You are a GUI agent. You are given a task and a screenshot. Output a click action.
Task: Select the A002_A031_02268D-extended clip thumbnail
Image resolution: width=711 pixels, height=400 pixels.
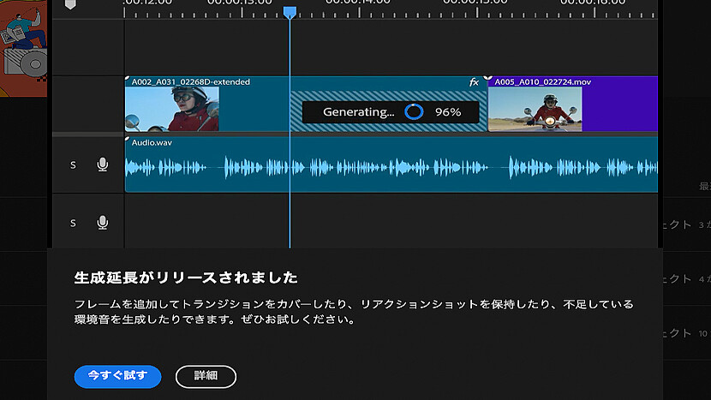[172, 109]
